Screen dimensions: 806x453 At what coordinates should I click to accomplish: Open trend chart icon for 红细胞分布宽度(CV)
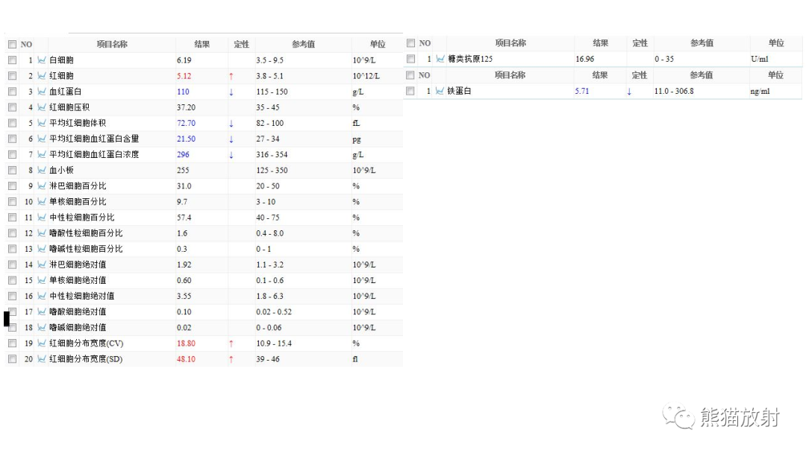[42, 343]
